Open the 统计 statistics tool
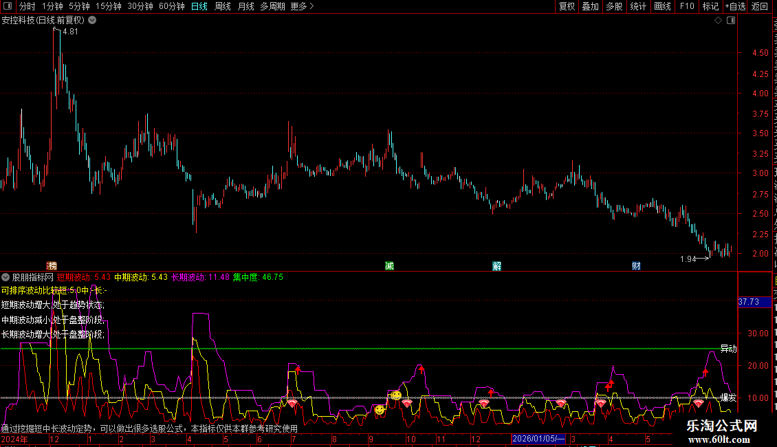777x447 pixels. click(x=638, y=6)
